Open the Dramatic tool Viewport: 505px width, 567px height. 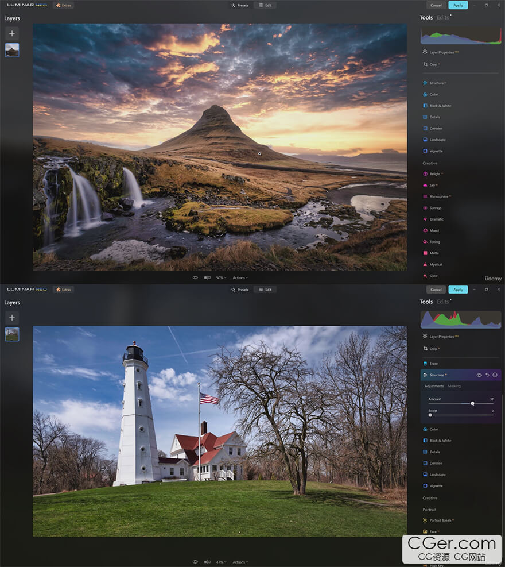click(436, 219)
